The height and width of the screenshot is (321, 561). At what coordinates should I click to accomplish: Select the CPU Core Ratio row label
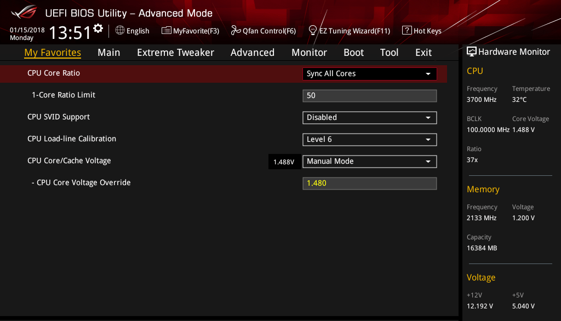tap(54, 73)
